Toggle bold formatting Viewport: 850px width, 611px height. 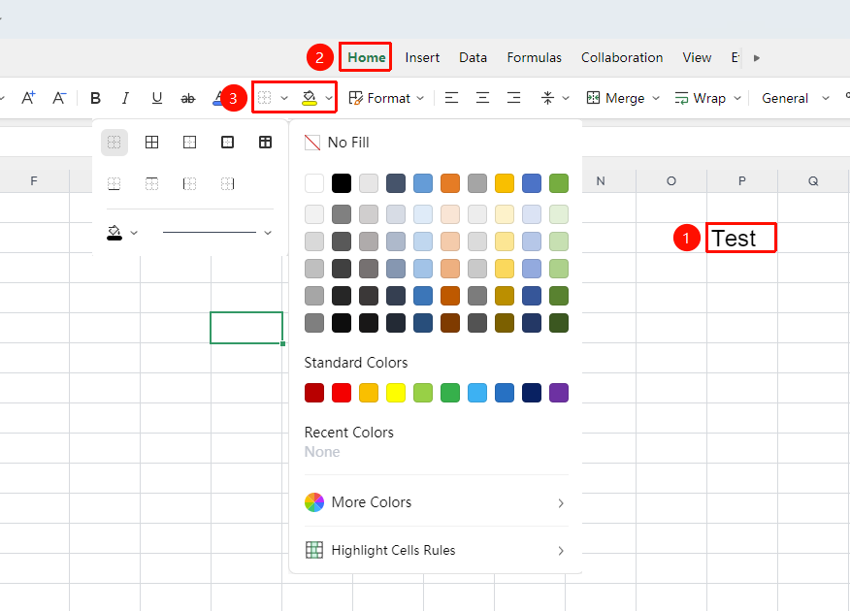pyautogui.click(x=95, y=98)
